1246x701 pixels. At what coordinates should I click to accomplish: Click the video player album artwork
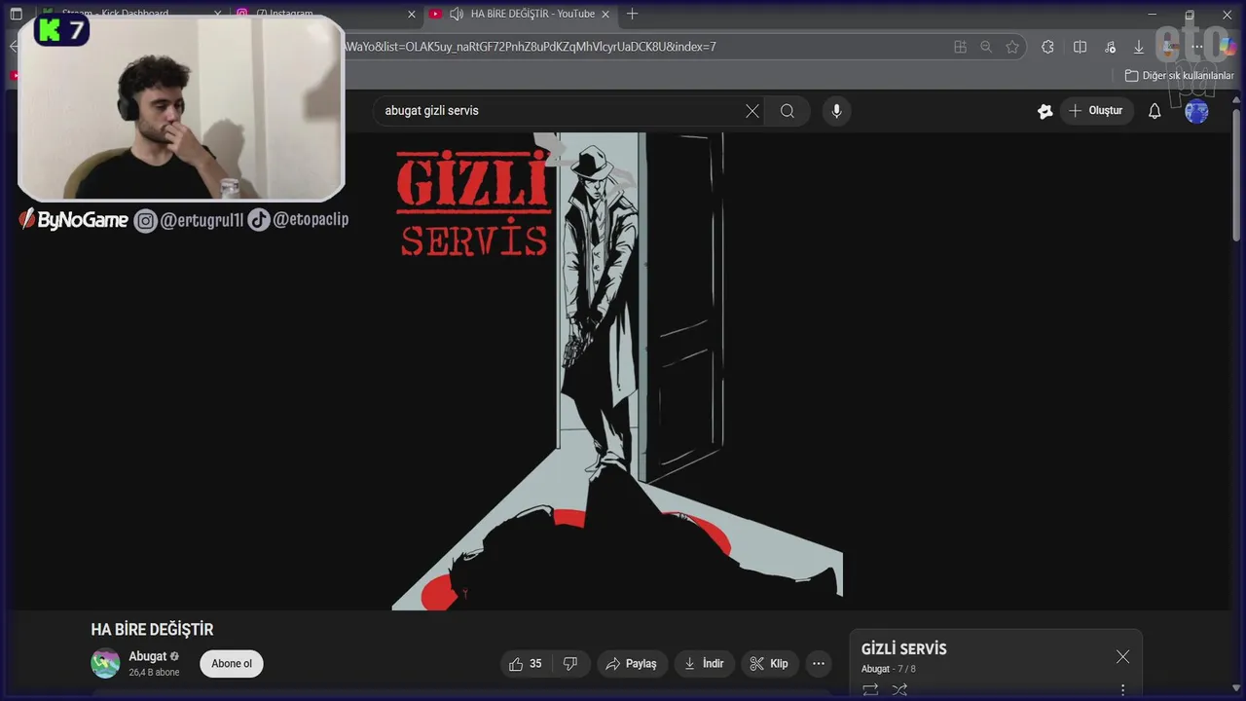pyautogui.click(x=617, y=371)
